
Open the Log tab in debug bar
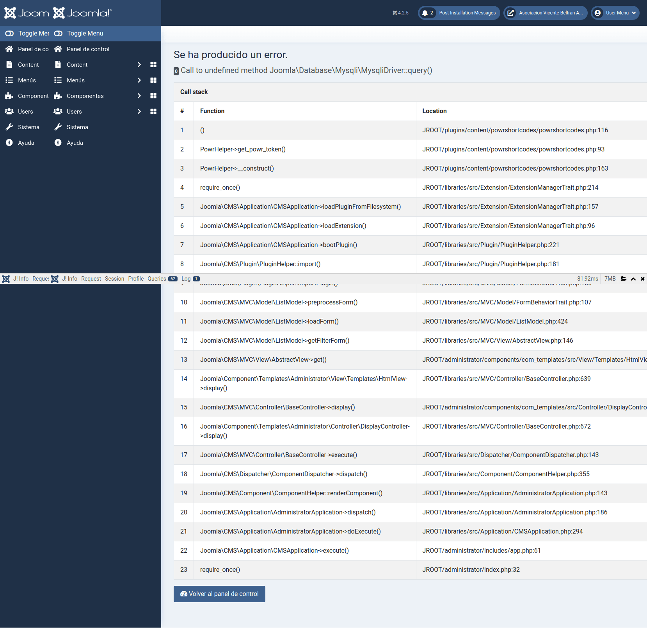tap(190, 279)
